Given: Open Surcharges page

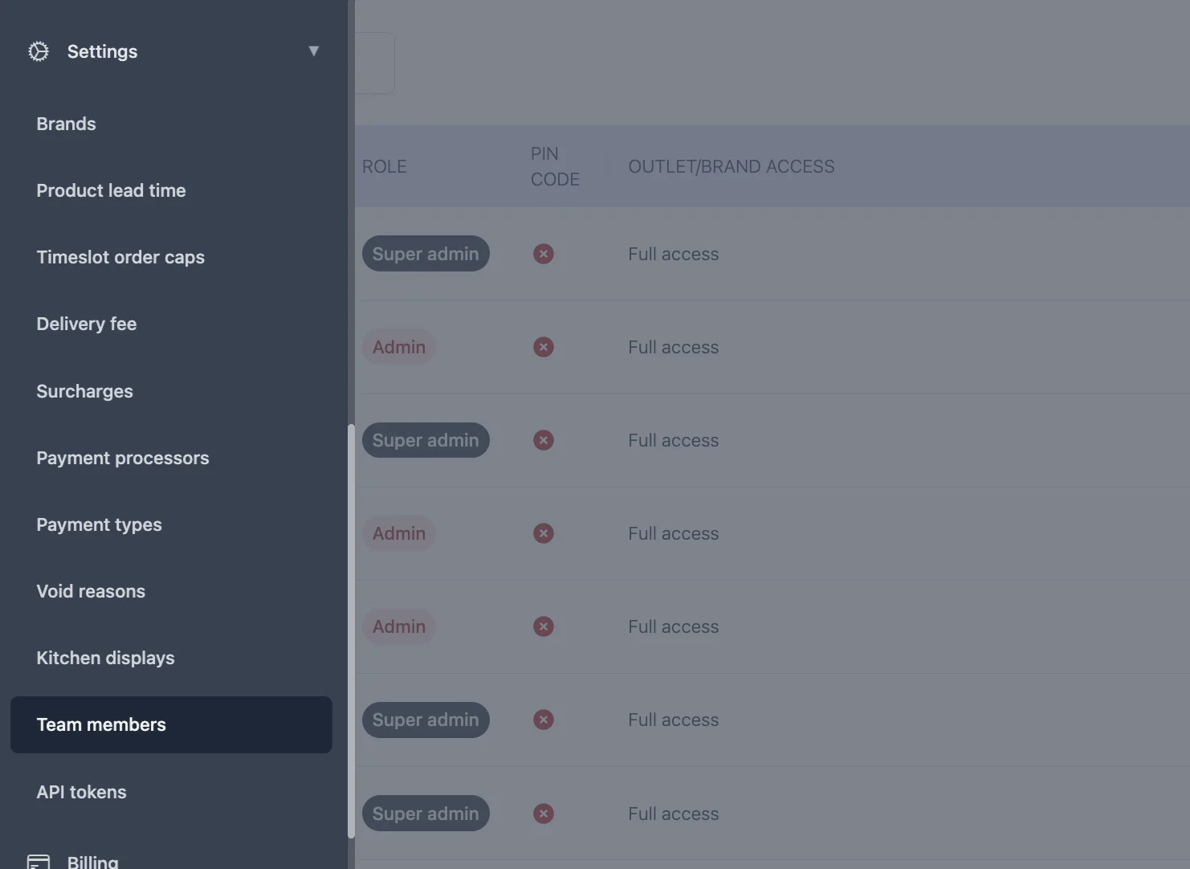Looking at the screenshot, I should (x=84, y=391).
